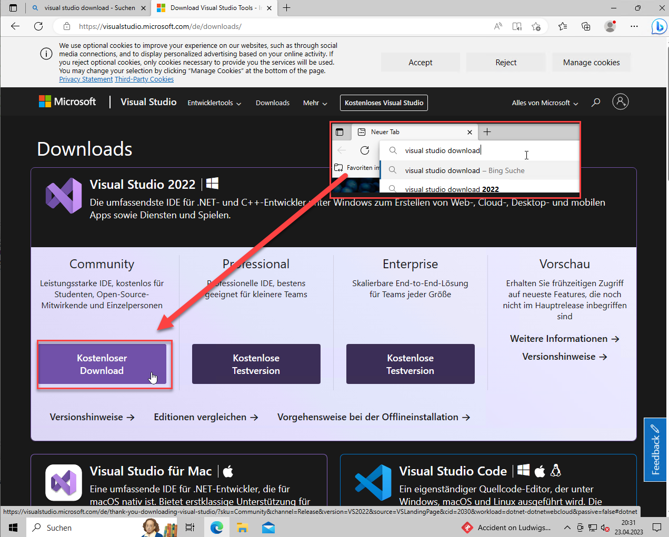This screenshot has width=669, height=537.
Task: Click the info icon in the cookie banner
Action: click(46, 54)
